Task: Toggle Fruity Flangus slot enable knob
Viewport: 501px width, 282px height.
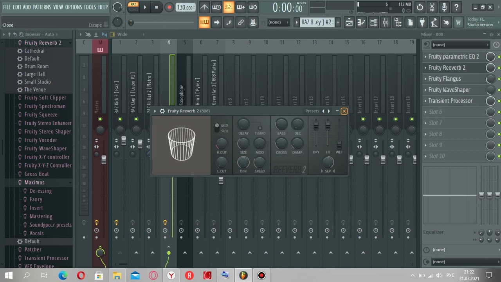Action: pos(490,79)
